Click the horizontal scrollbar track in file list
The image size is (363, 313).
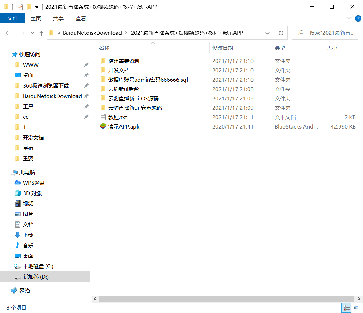coord(226,299)
